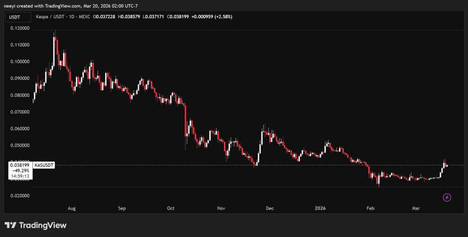
Task: Click the latest candle at chart's right end
Action: click(447, 165)
